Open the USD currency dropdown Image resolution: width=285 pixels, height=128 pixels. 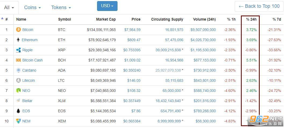tap(107, 6)
